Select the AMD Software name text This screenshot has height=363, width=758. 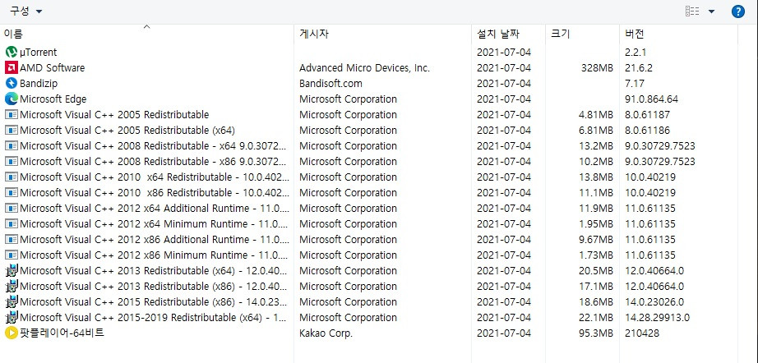(x=53, y=67)
